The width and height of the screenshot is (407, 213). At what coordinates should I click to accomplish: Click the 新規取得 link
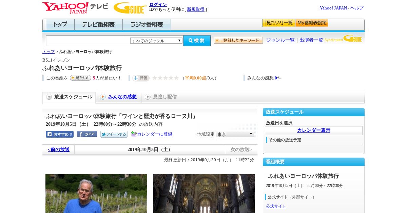pos(196,9)
